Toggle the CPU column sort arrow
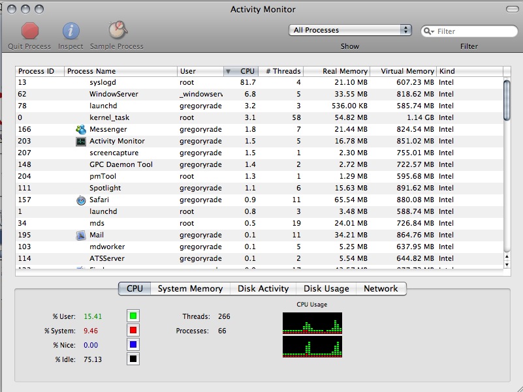Screen dimensions: 523x392 [x=228, y=71]
